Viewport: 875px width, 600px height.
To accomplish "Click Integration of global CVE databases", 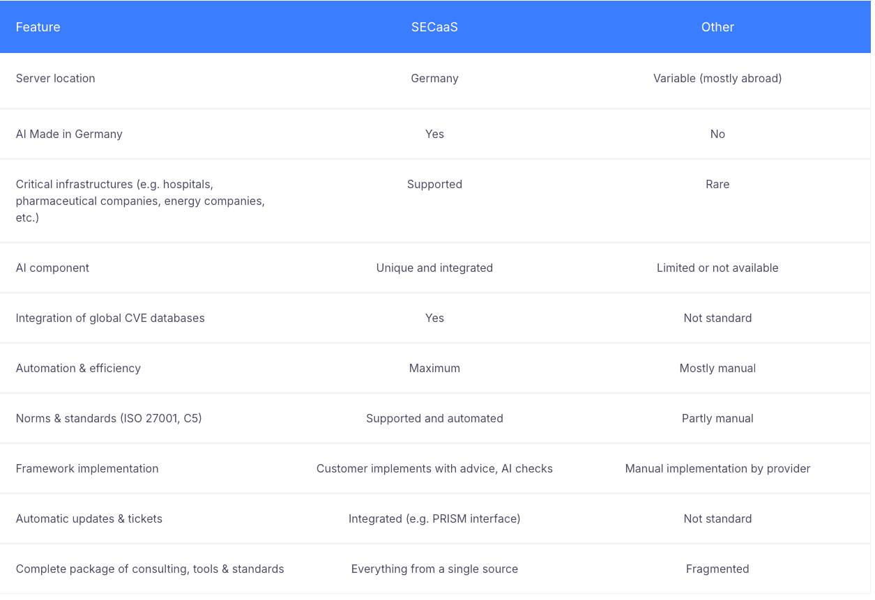I will tap(110, 318).
